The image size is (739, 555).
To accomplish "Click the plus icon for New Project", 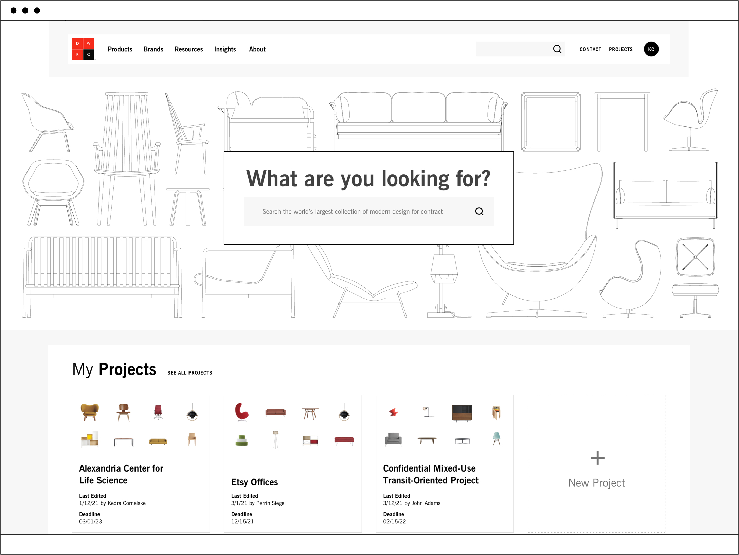I will pos(597,458).
